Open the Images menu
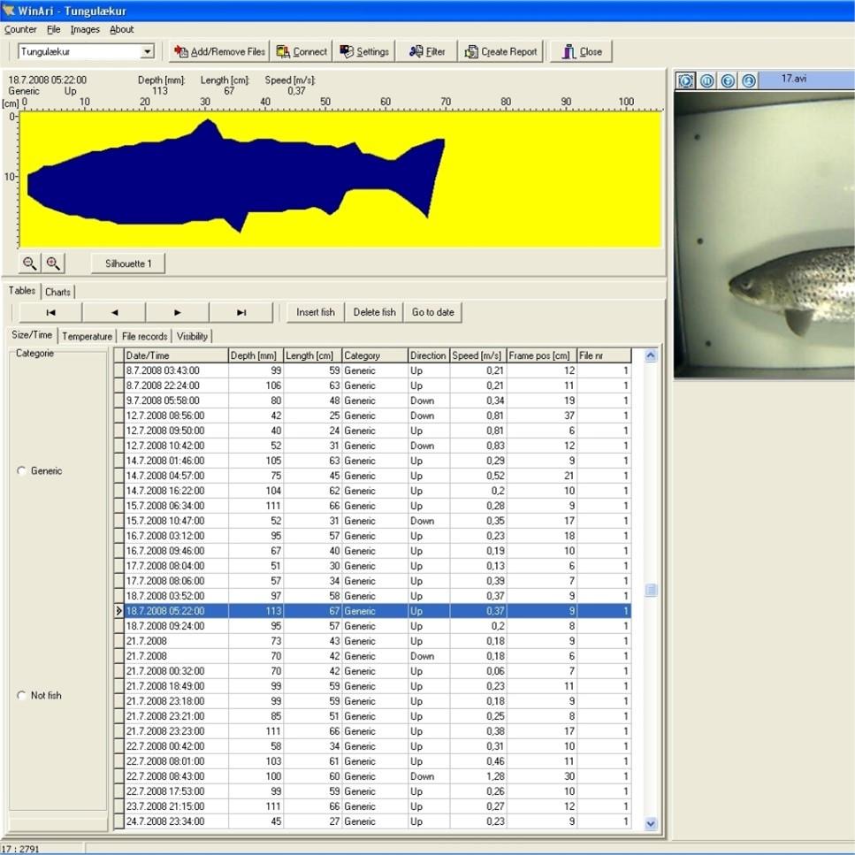 [x=85, y=29]
